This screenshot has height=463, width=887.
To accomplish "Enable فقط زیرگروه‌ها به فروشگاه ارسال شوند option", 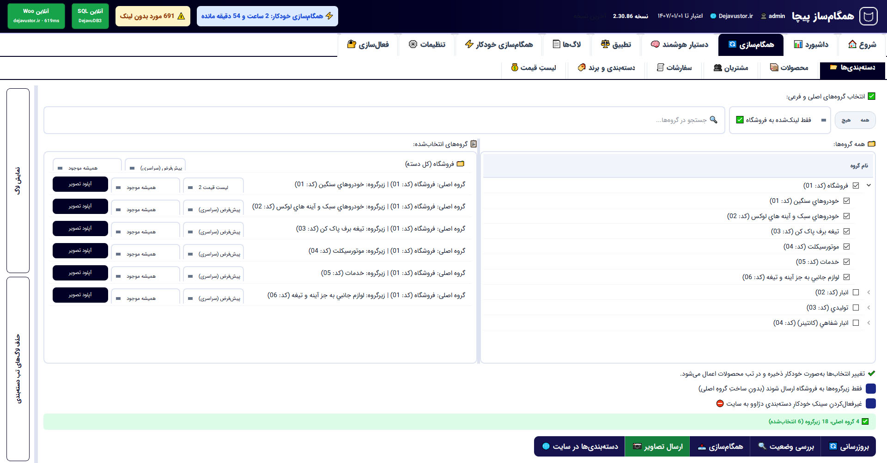I will [x=871, y=389].
